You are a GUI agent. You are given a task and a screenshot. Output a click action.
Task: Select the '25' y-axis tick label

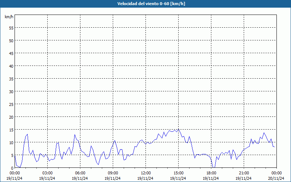tap(11, 104)
